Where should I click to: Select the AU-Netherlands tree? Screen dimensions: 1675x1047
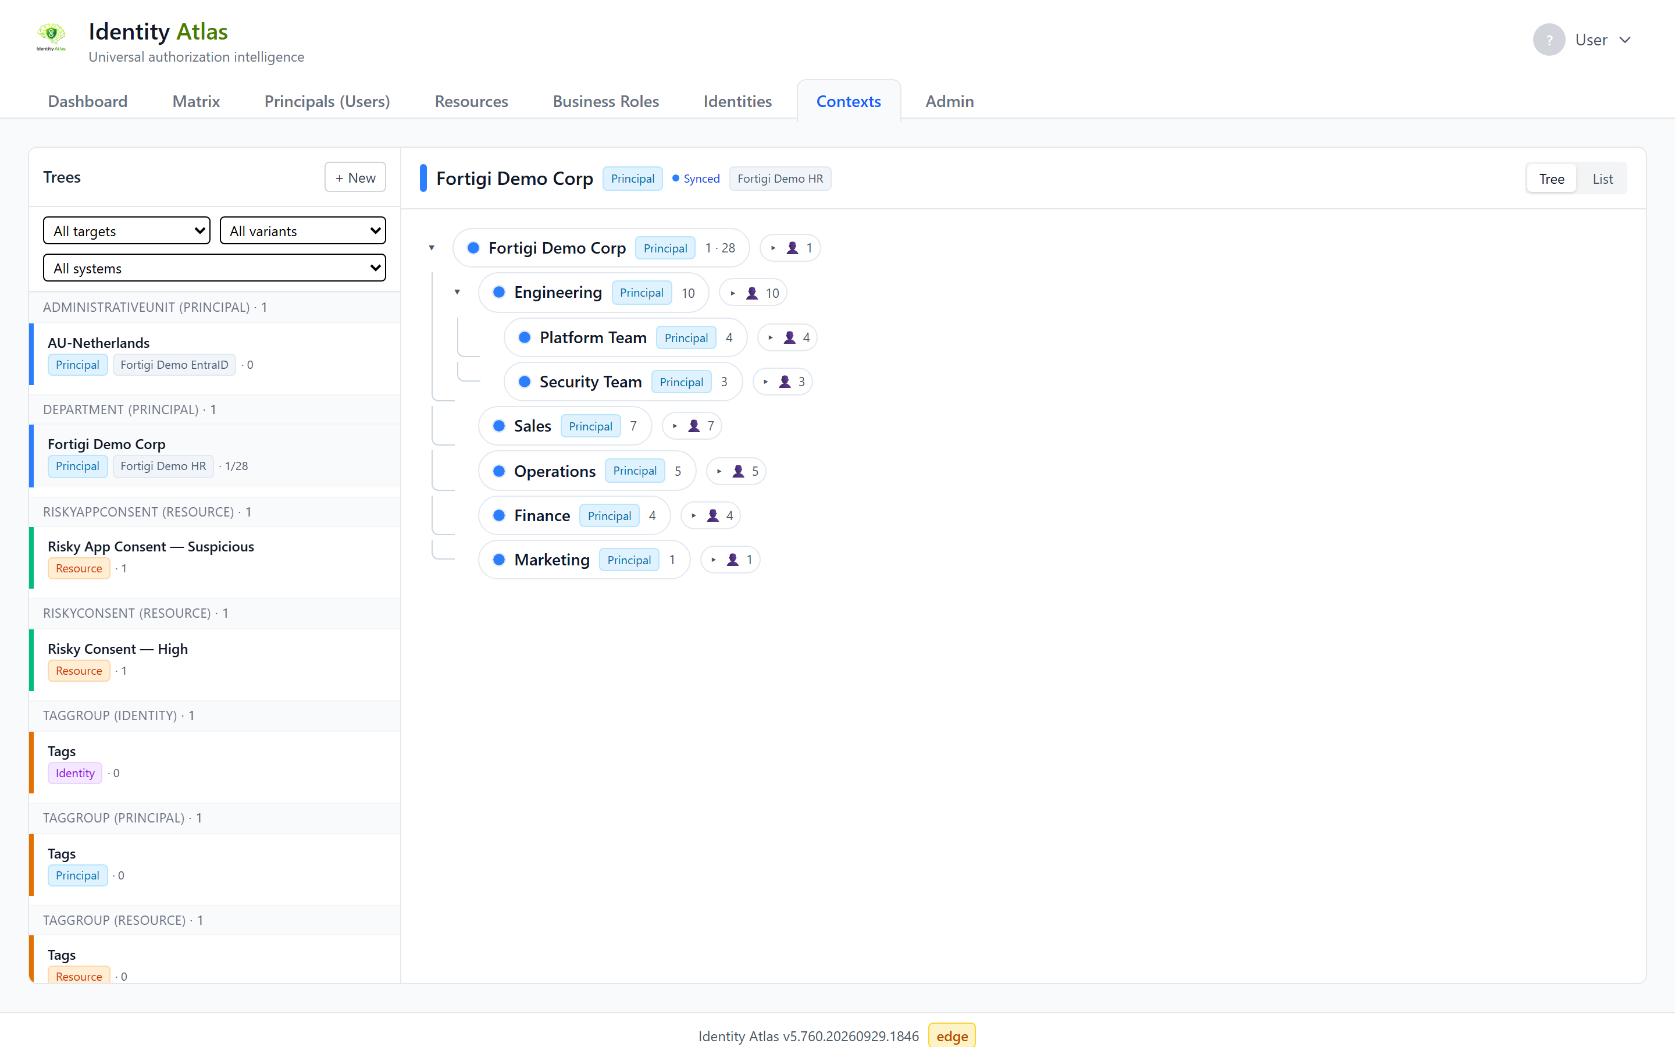coord(215,354)
